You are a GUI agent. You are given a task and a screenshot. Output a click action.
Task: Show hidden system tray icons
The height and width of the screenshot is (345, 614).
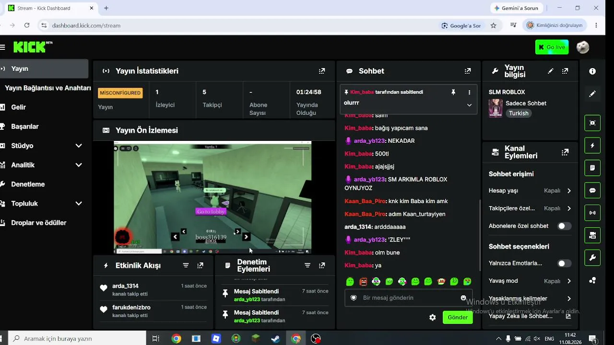(499, 339)
